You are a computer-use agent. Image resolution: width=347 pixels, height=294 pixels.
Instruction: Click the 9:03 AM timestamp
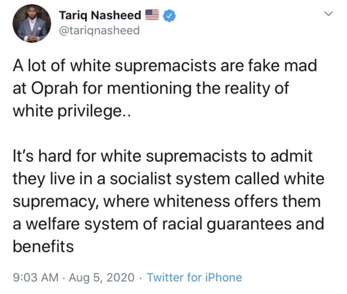click(36, 278)
